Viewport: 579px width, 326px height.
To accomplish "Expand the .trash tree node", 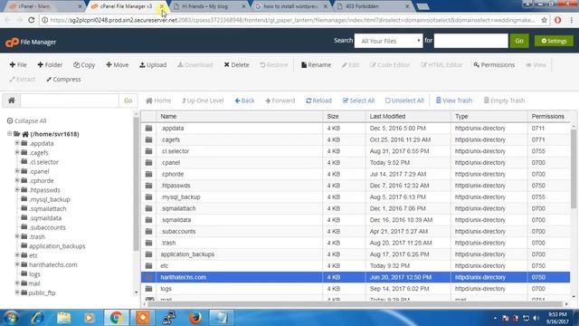I will tap(17, 236).
